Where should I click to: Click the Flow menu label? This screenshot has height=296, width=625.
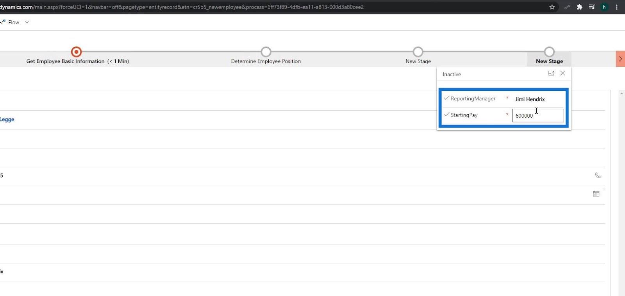pos(14,22)
